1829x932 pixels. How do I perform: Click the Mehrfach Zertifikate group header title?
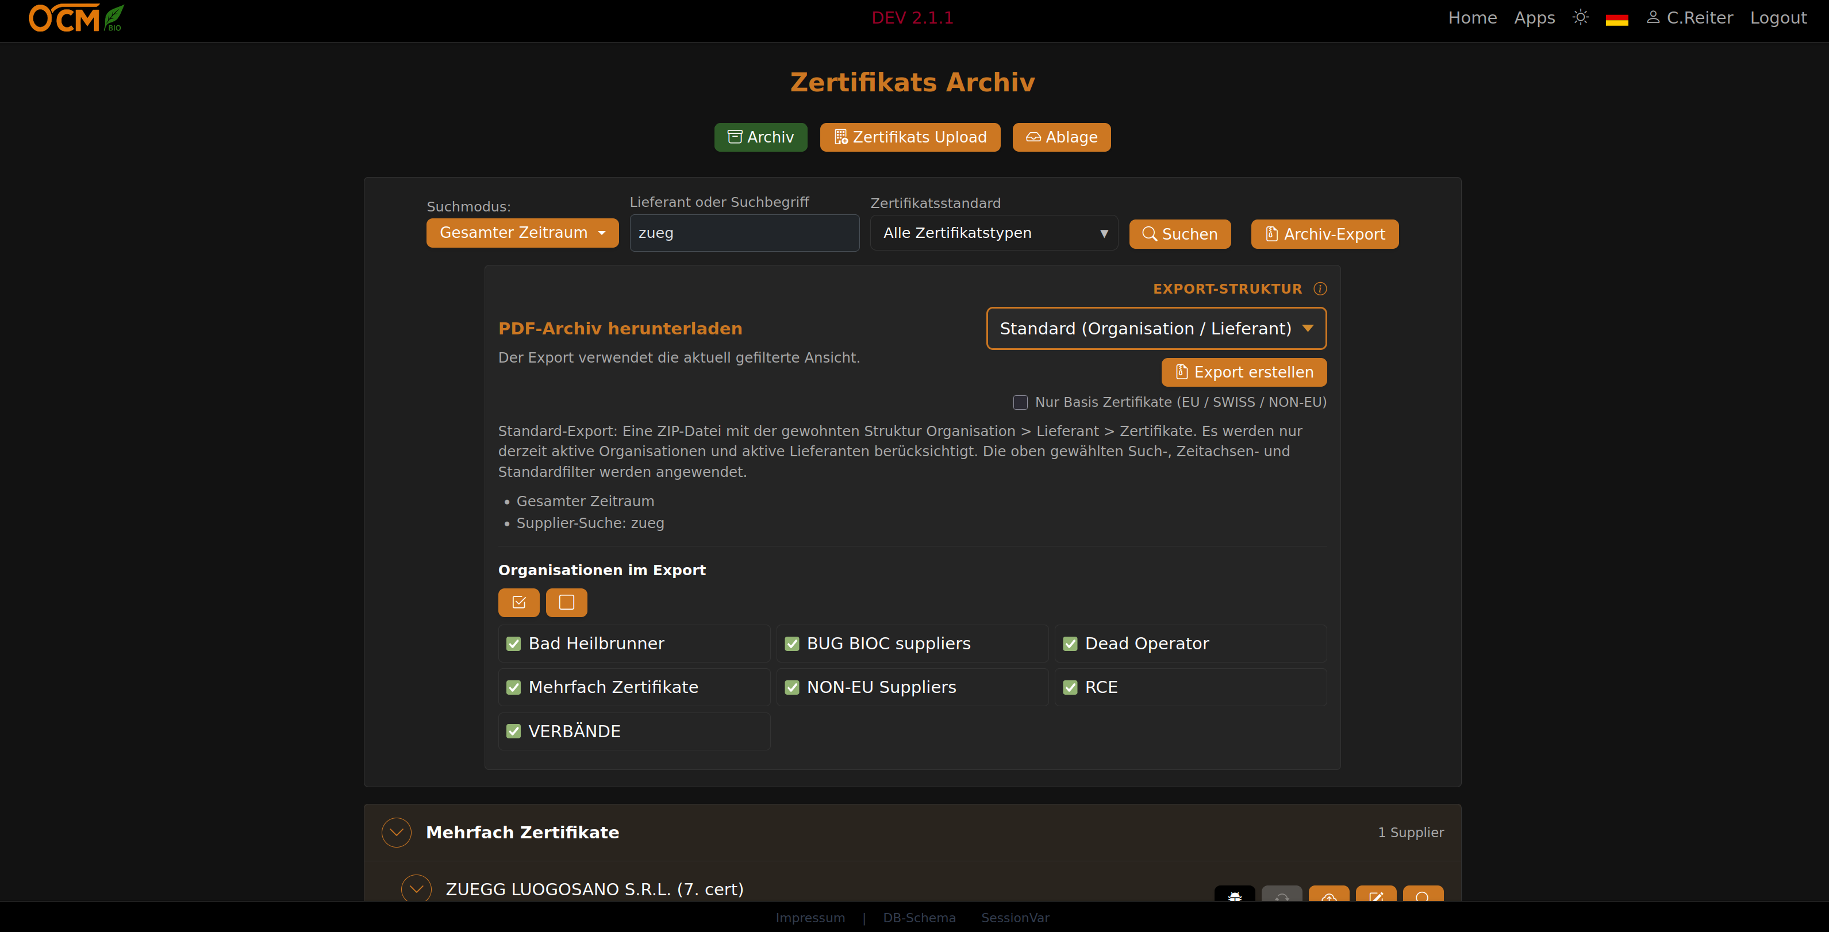(x=522, y=833)
